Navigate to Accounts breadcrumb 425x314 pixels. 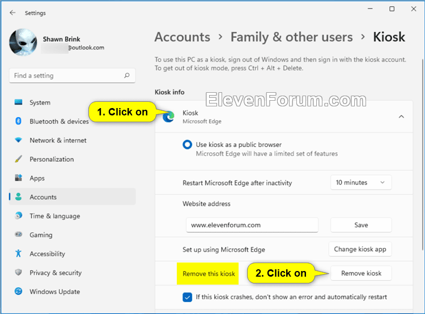coord(182,37)
